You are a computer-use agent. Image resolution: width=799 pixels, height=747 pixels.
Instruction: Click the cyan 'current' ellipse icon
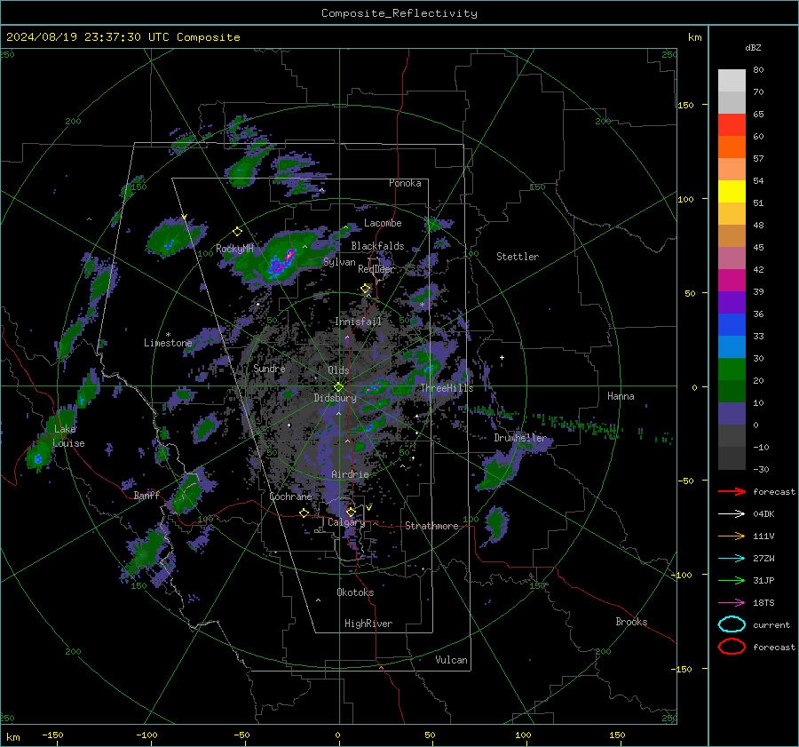click(732, 624)
